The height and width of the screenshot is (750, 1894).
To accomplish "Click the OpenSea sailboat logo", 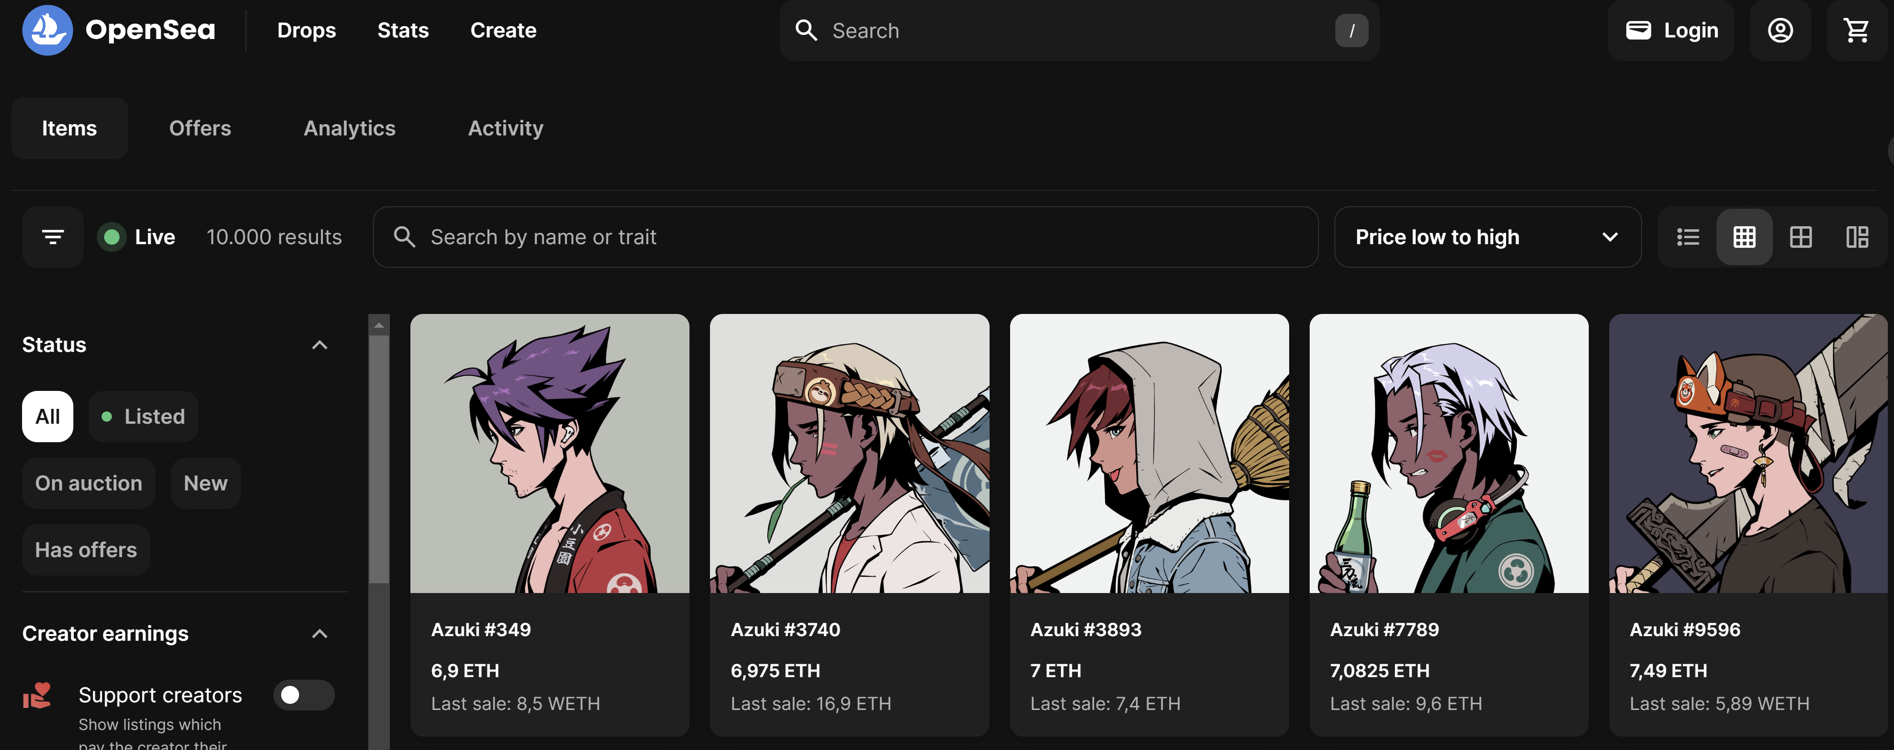I will coord(47,30).
